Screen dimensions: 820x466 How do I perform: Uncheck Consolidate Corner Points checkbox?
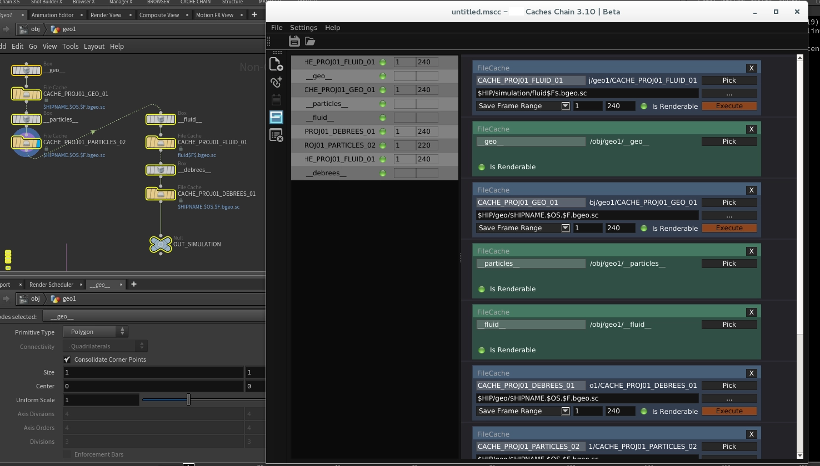(x=67, y=359)
